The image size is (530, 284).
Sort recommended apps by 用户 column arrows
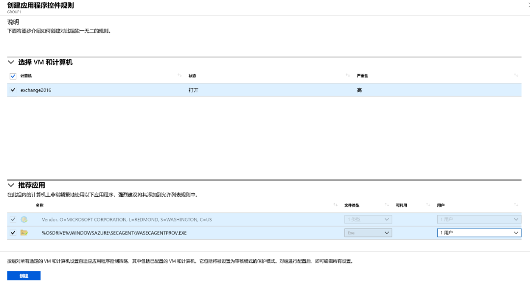click(516, 205)
